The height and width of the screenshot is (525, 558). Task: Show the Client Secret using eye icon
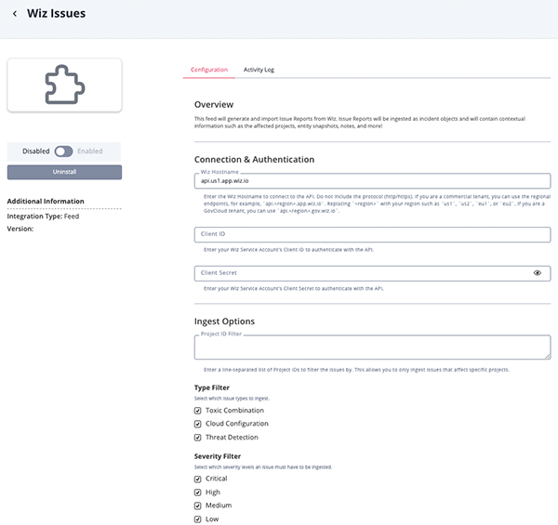538,273
